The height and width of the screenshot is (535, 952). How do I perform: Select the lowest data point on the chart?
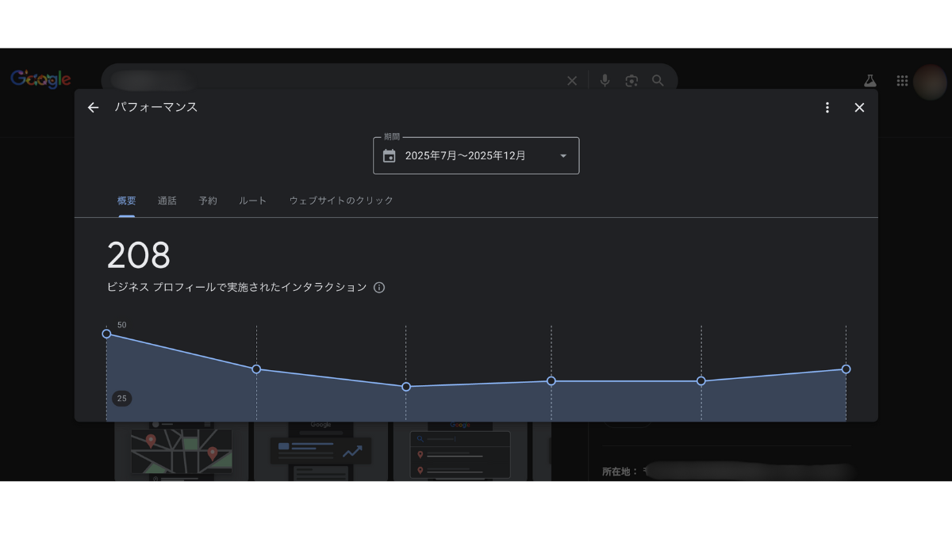(x=406, y=387)
